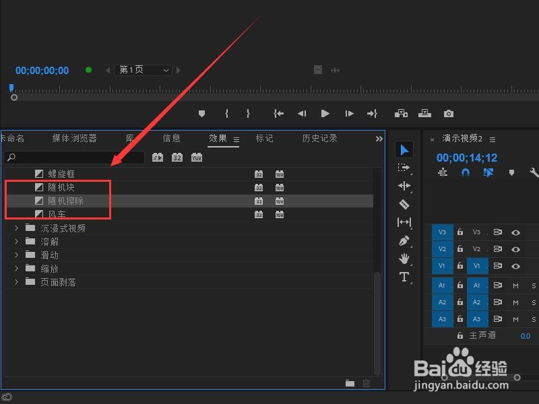Click New Custom Bin folder icon
This screenshot has width=539, height=404.
click(350, 383)
